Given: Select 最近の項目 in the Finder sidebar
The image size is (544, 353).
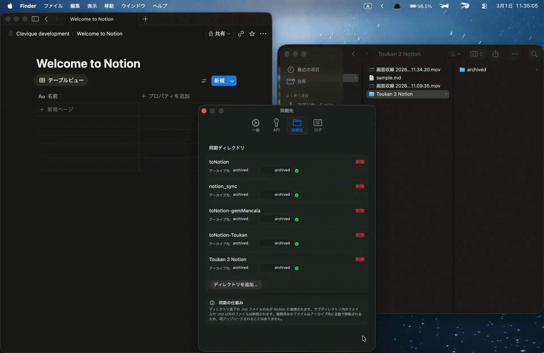Looking at the screenshot, I should tap(303, 70).
